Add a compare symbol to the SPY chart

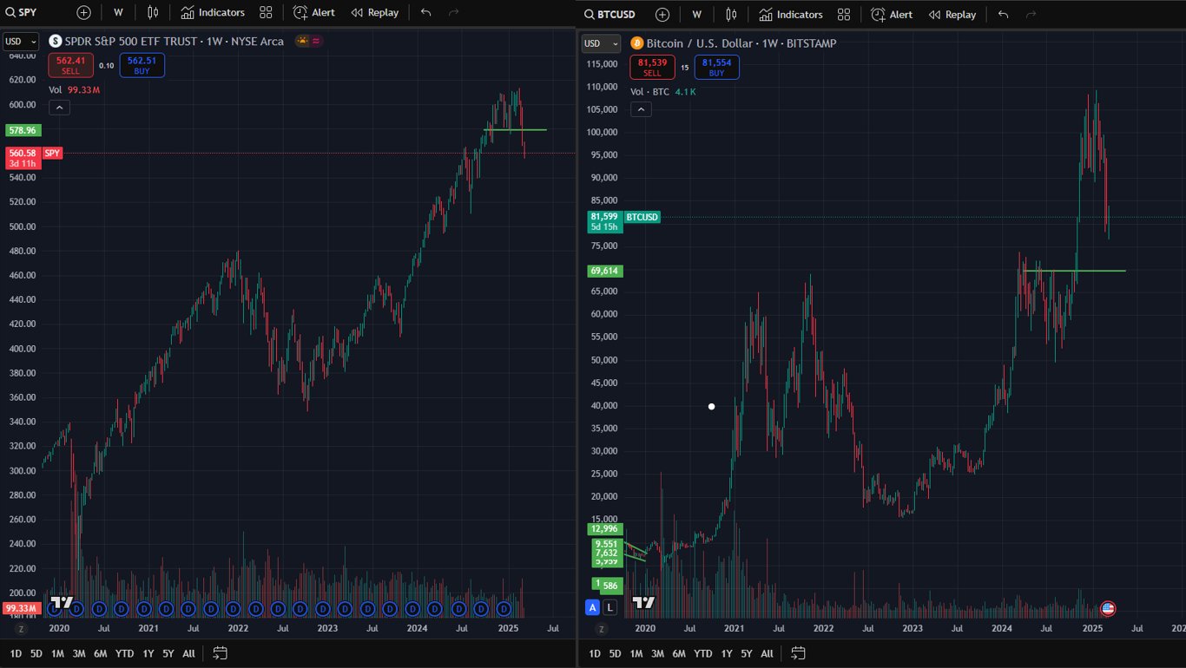click(83, 13)
